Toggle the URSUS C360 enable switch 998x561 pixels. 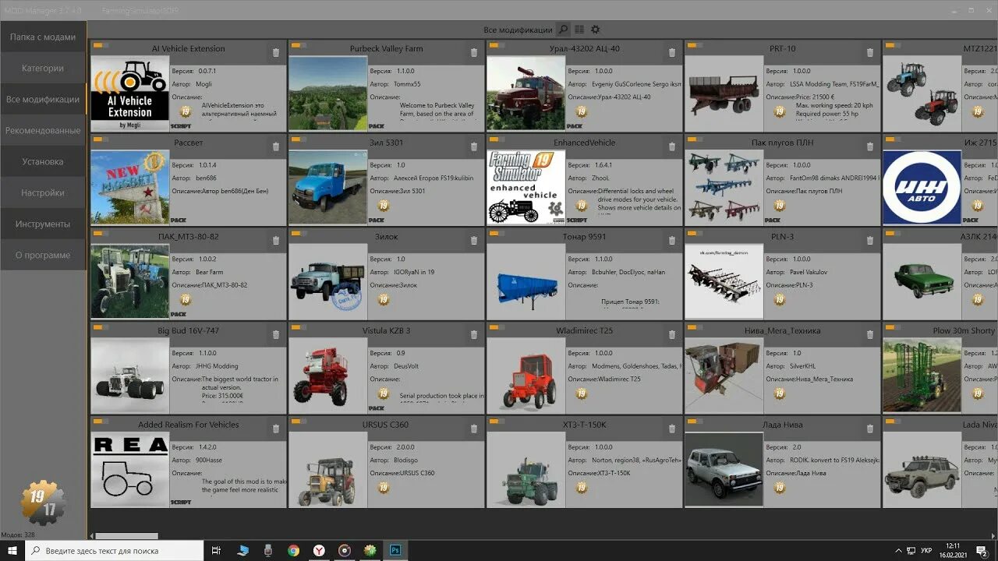tap(297, 422)
